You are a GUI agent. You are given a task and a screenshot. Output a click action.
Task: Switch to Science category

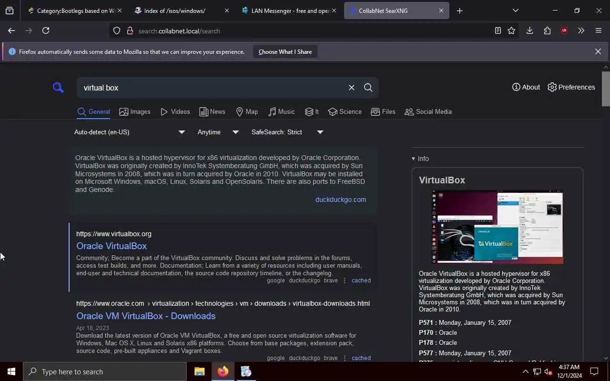click(x=345, y=112)
